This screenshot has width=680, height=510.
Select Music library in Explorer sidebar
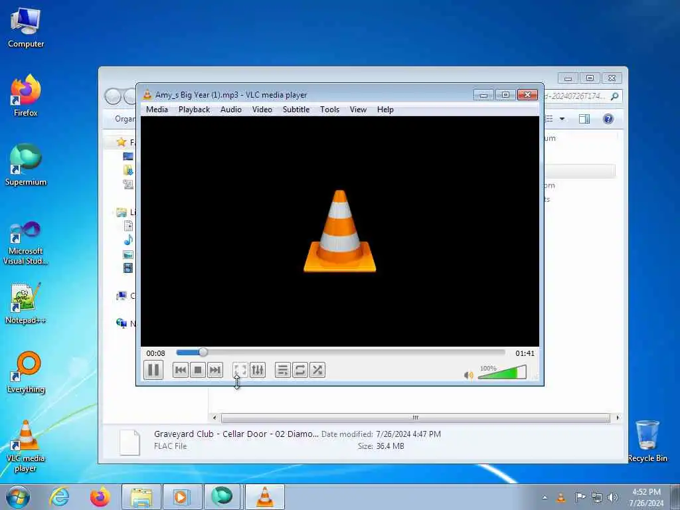(x=128, y=240)
